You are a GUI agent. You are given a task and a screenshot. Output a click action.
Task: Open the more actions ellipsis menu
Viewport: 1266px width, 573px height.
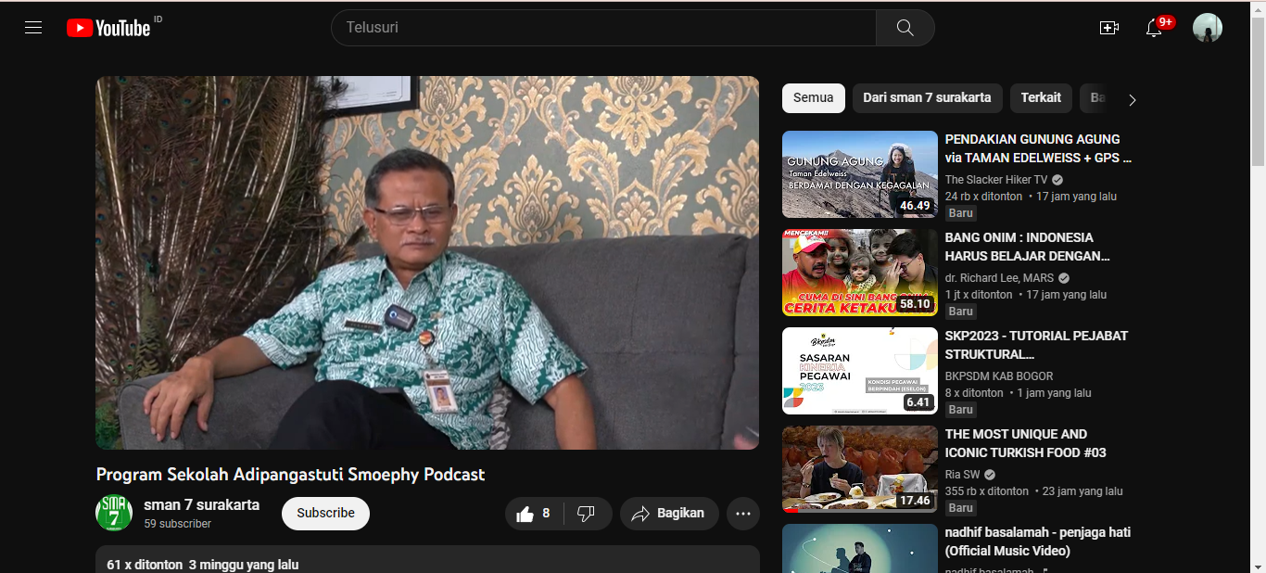click(x=743, y=514)
